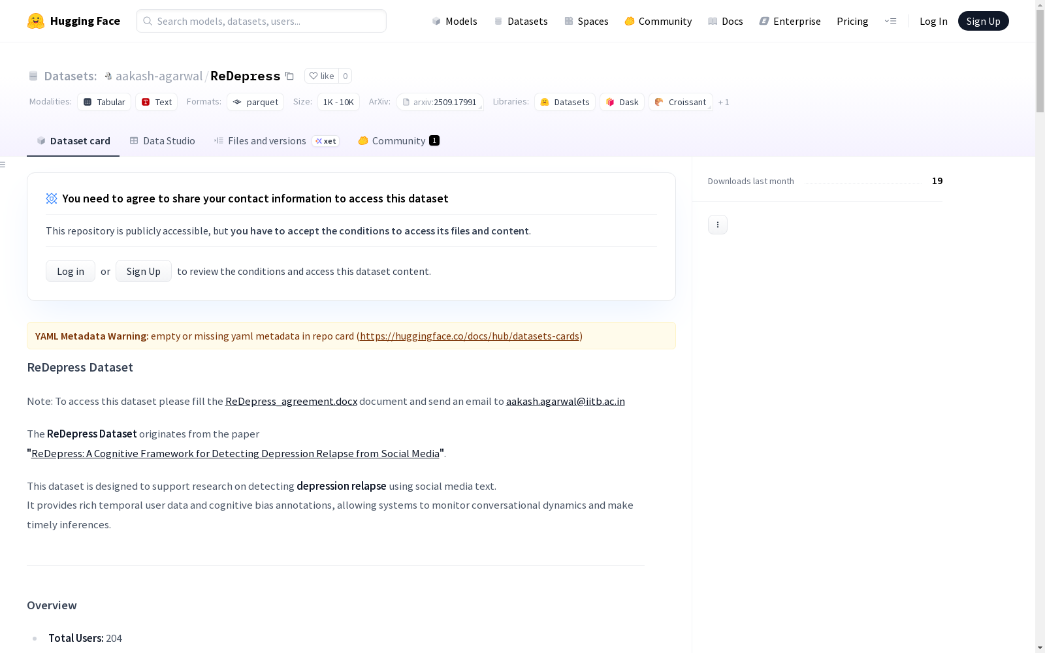Open the downloads options three-dot menu
1045x653 pixels.
click(x=718, y=225)
